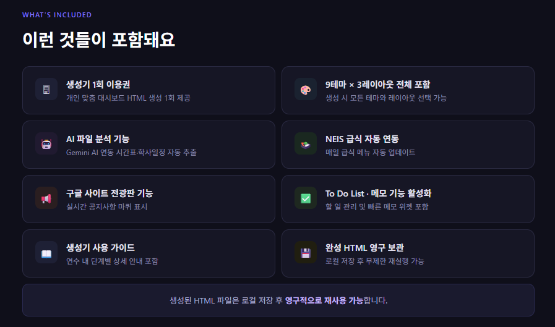
Task: Click the floppy disk save icon
Action: pos(306,253)
